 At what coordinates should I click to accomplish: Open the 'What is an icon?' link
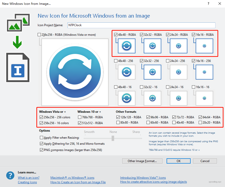(29, 178)
